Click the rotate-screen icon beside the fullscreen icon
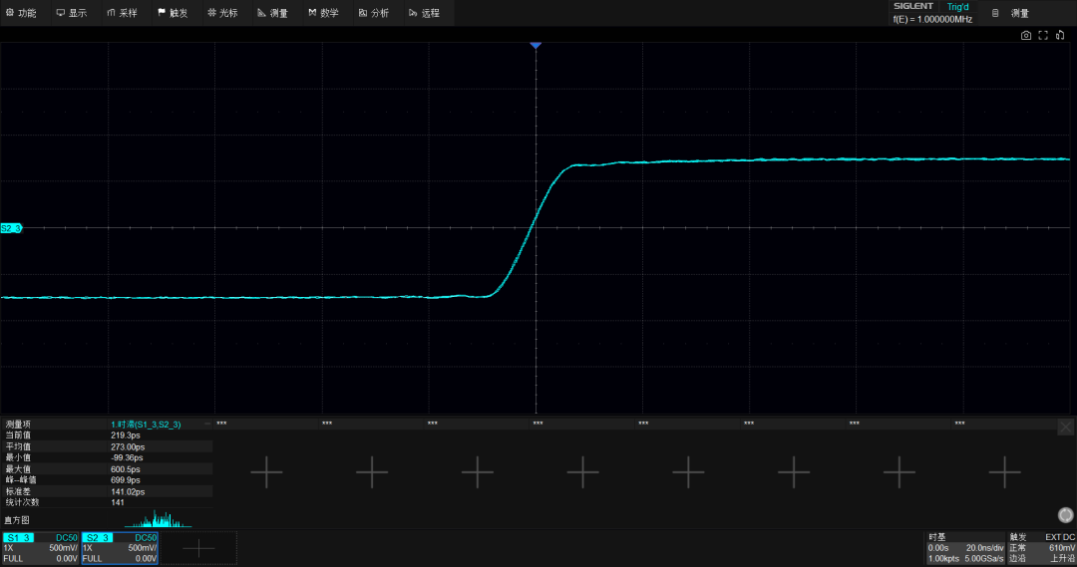Image resolution: width=1077 pixels, height=567 pixels. coord(1060,35)
